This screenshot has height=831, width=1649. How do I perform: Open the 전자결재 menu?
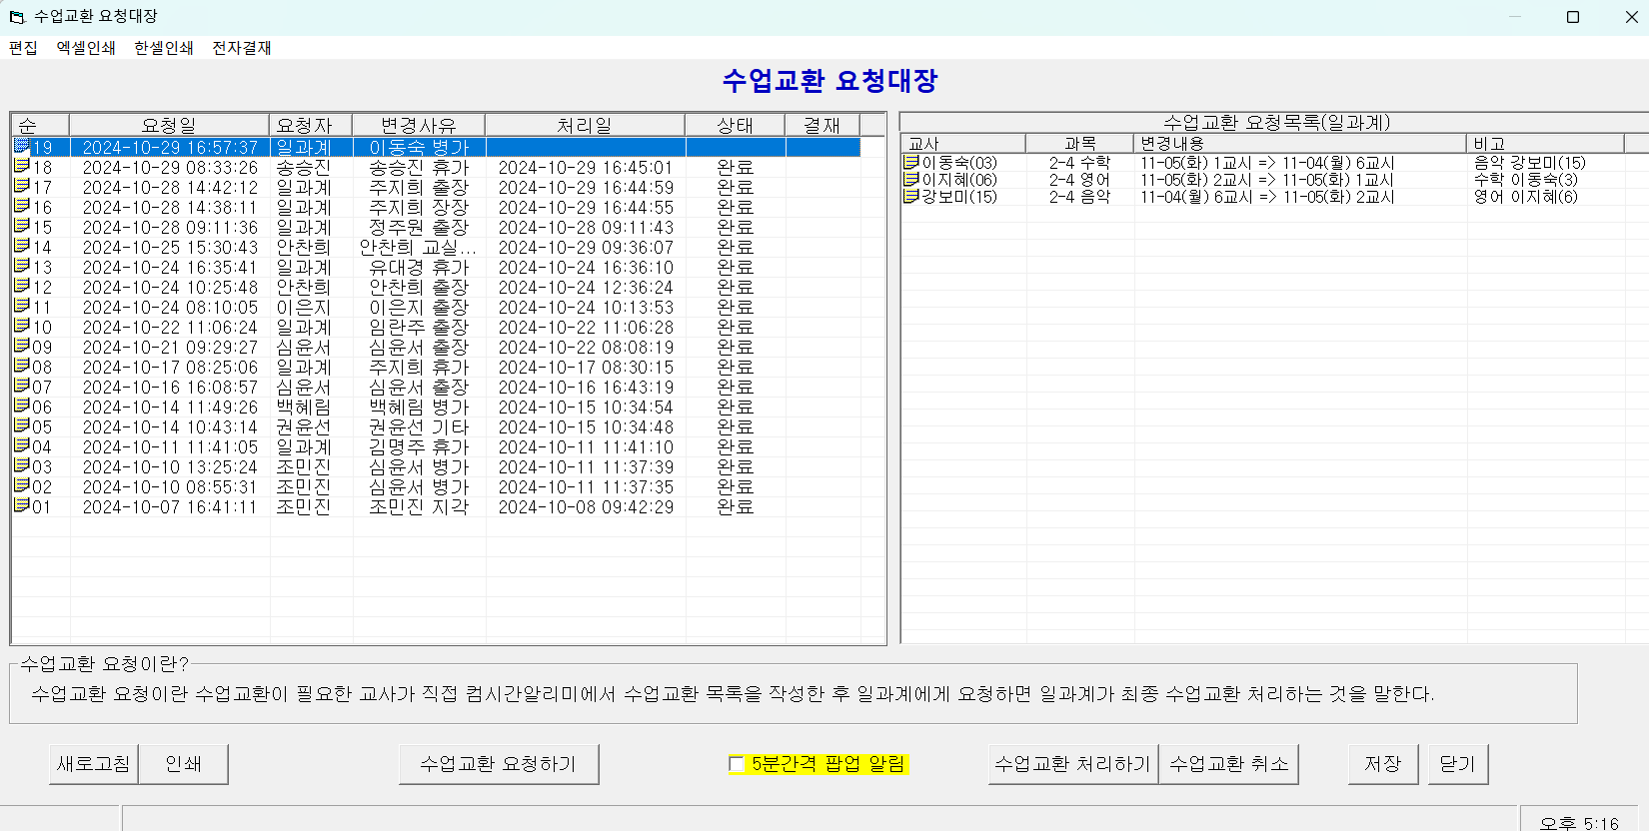242,48
